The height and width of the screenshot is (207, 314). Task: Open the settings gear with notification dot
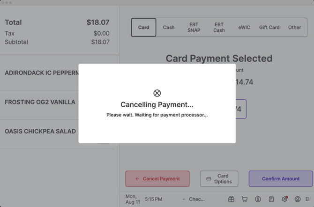(x=284, y=199)
